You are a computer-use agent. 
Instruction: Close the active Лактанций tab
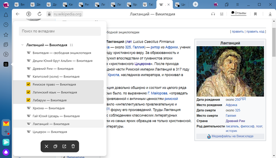[168, 5]
